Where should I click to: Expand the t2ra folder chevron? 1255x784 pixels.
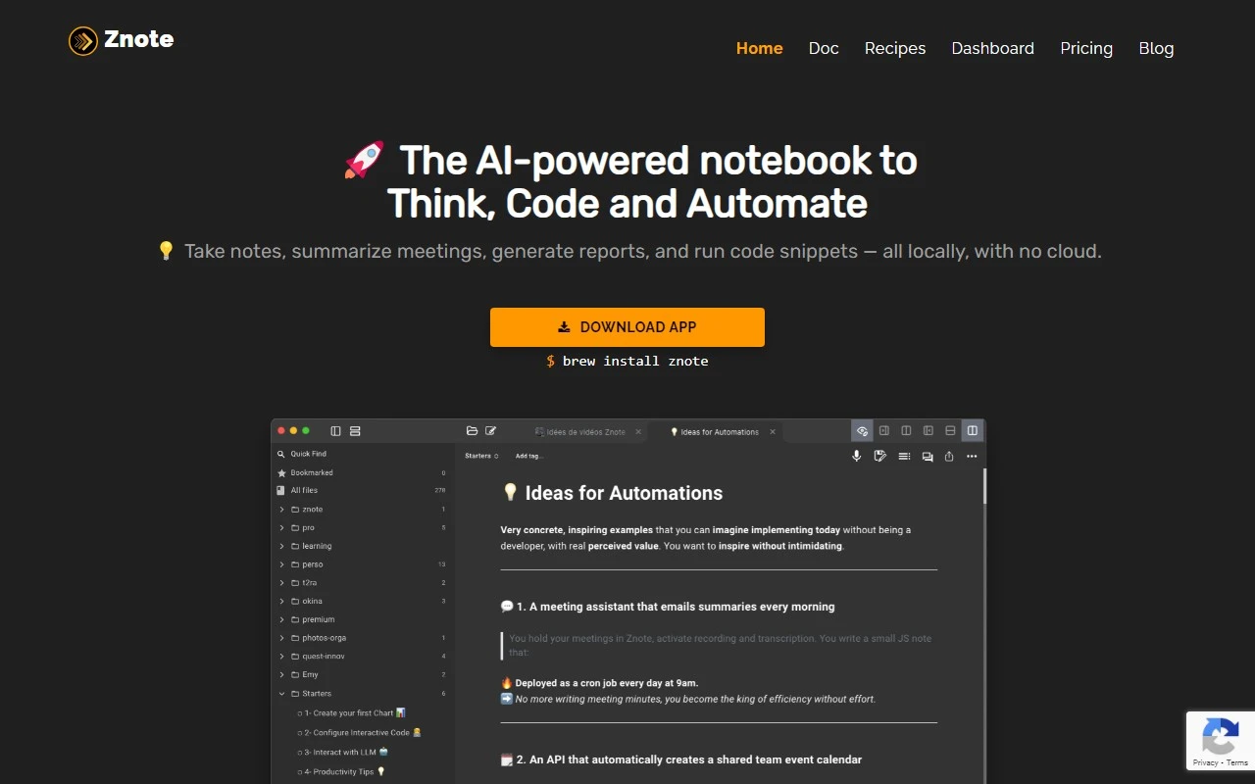coord(282,583)
